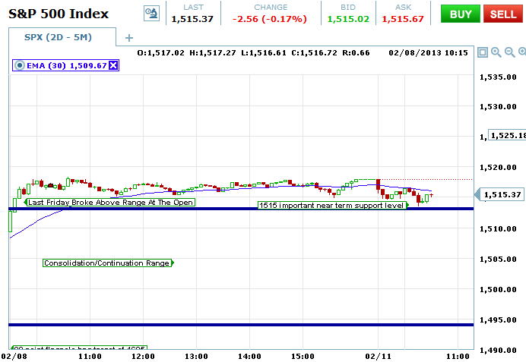The width and height of the screenshot is (526, 362).
Task: Add a new chart tab with plus icon
Action: point(129,38)
